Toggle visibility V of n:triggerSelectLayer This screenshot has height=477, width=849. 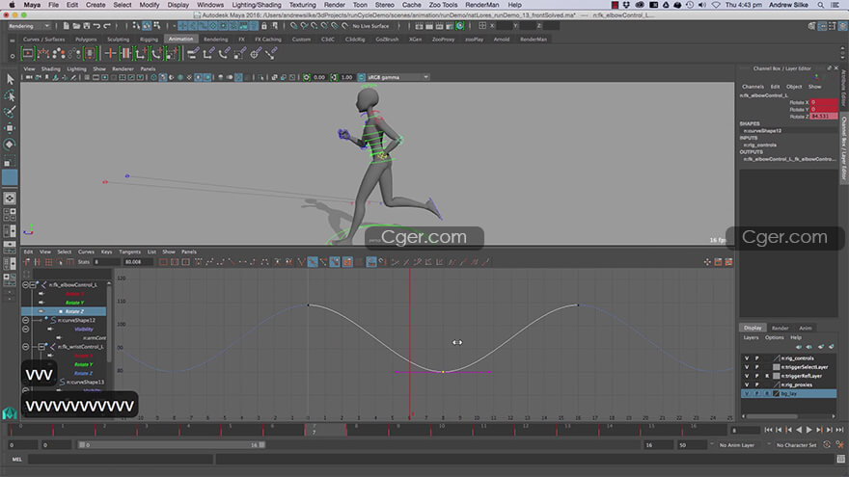point(747,367)
